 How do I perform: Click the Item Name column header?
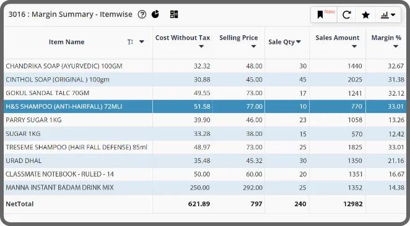point(66,42)
